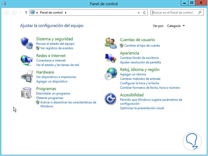Open Cuentas de usuario people icon
Screen dimensions: 208x156
point(111,43)
